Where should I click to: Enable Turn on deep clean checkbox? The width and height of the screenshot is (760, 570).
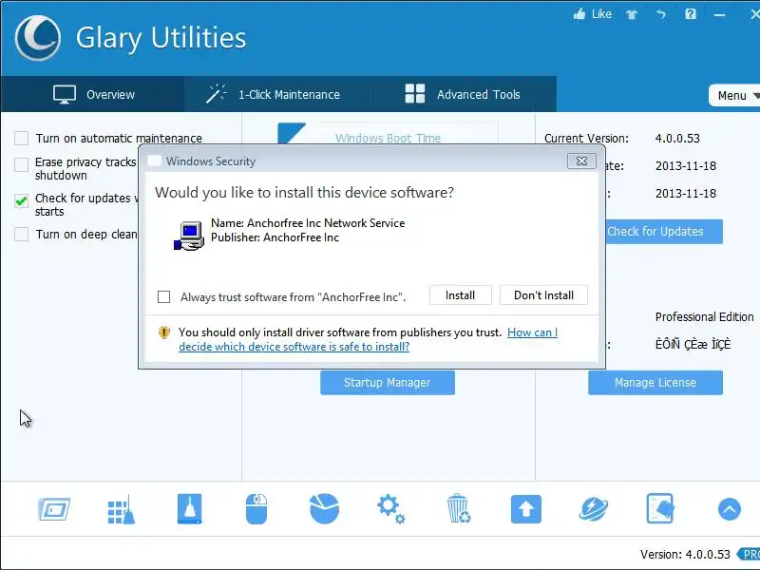[21, 234]
